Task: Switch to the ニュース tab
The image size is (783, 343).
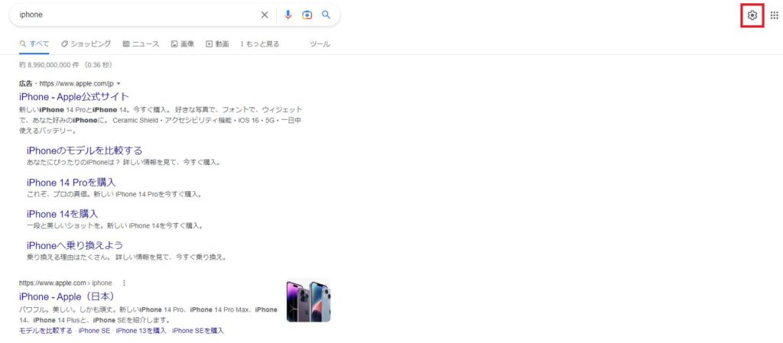Action: pyautogui.click(x=141, y=44)
